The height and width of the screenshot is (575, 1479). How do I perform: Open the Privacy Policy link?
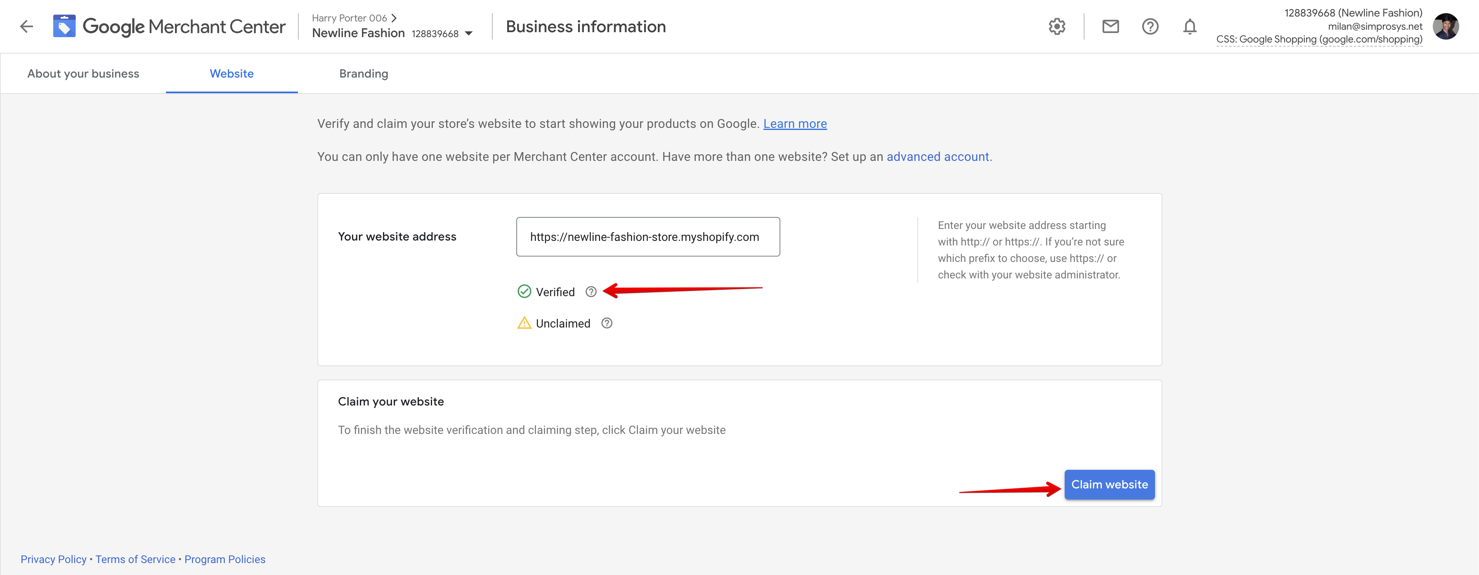point(53,559)
